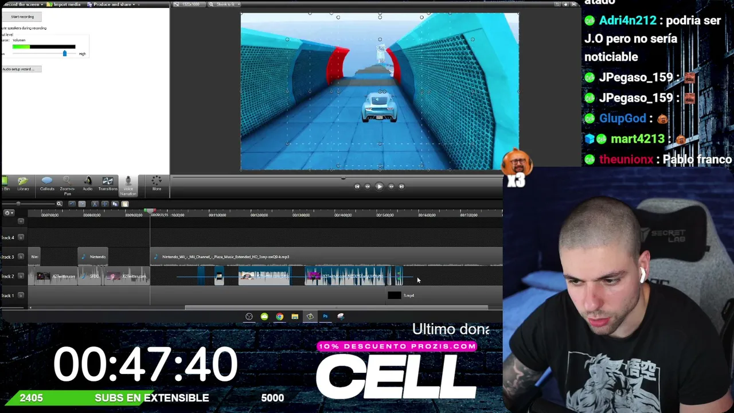The image size is (734, 413).
Task: Open File Explorer from the taskbar
Action: (x=295, y=316)
